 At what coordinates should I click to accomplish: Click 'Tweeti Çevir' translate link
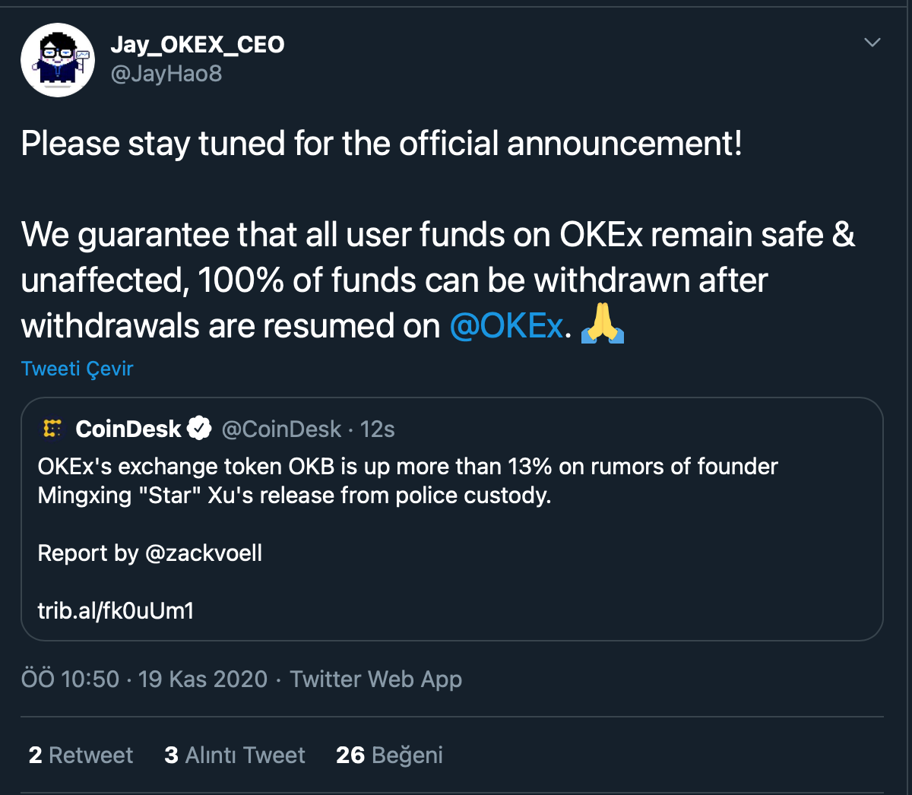click(78, 369)
